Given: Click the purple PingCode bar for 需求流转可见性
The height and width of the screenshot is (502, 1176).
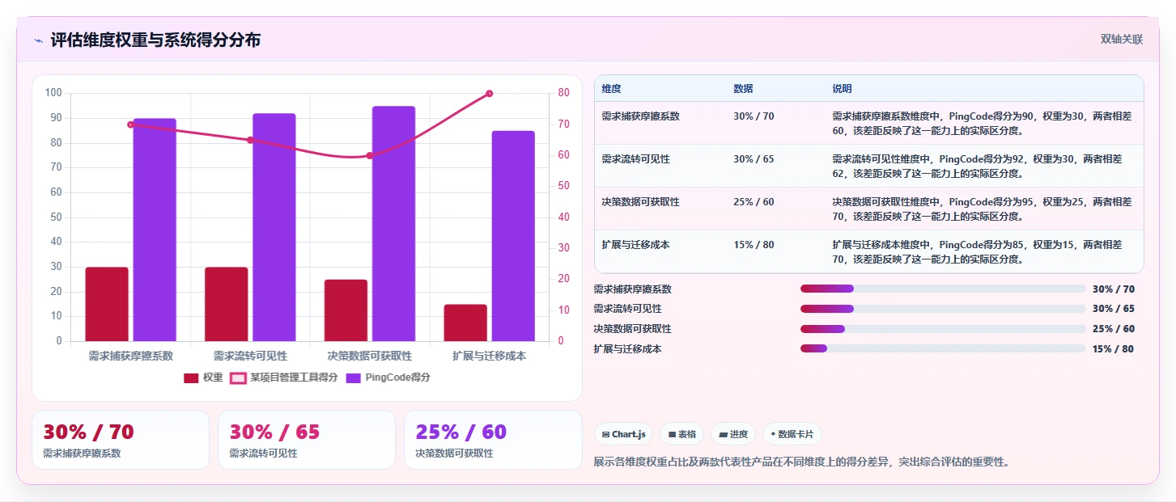Looking at the screenshot, I should pyautogui.click(x=274, y=227).
